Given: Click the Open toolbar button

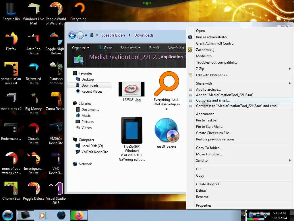Looking at the screenshot, I should point(105,48).
